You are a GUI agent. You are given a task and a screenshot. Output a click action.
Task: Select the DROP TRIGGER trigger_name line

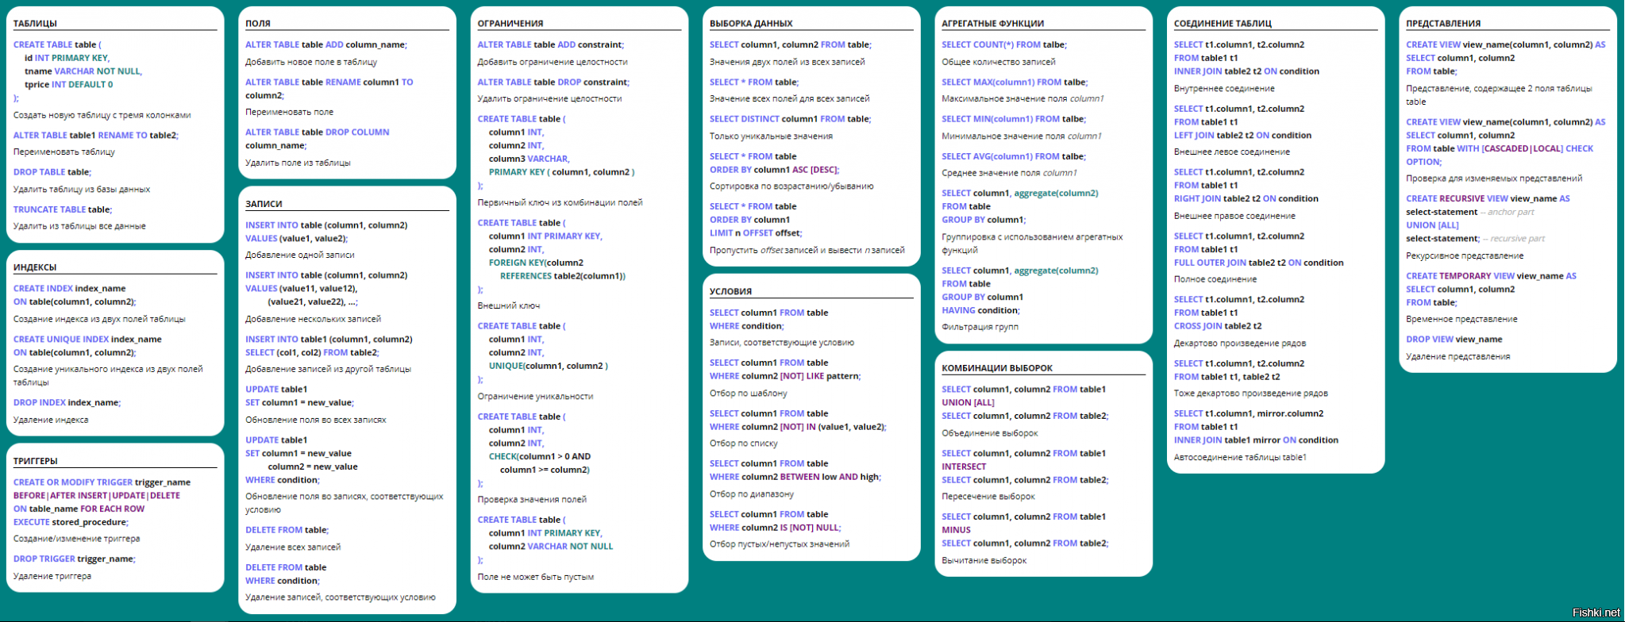[x=75, y=559]
